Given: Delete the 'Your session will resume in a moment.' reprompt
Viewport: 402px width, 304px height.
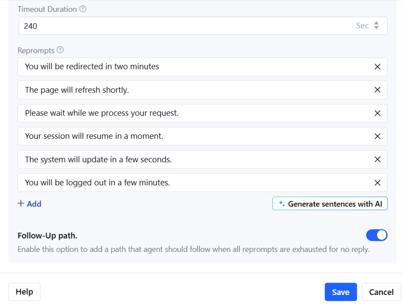Looking at the screenshot, I should 377,136.
